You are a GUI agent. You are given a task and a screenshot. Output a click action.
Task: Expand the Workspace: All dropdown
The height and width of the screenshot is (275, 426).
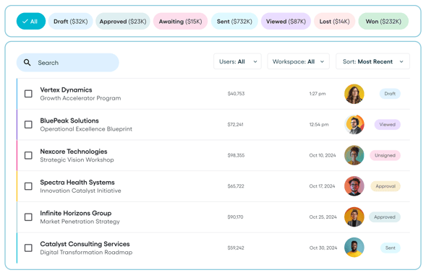(298, 61)
